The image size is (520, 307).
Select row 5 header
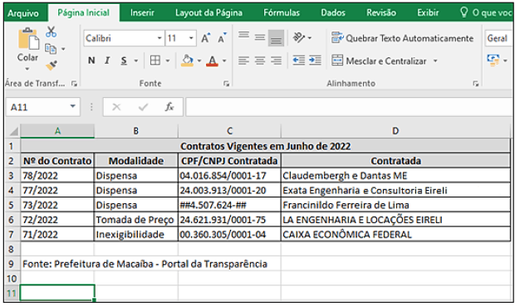[x=12, y=205]
